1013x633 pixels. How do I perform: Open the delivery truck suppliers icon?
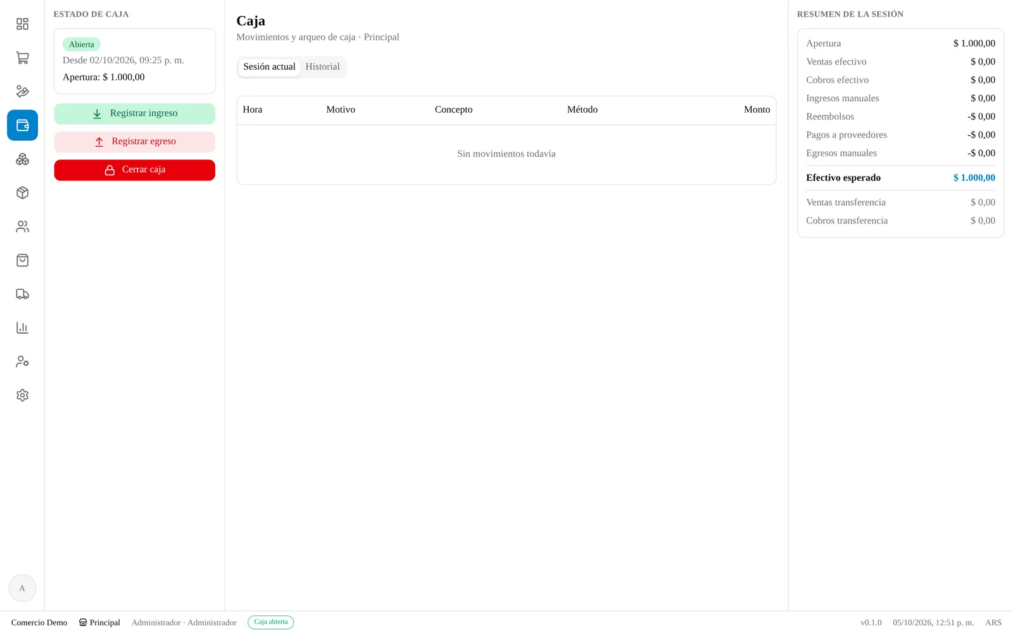tap(22, 294)
